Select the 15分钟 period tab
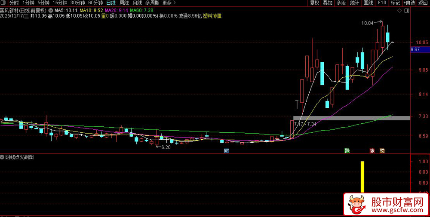The image size is (430, 217). [x=60, y=3]
